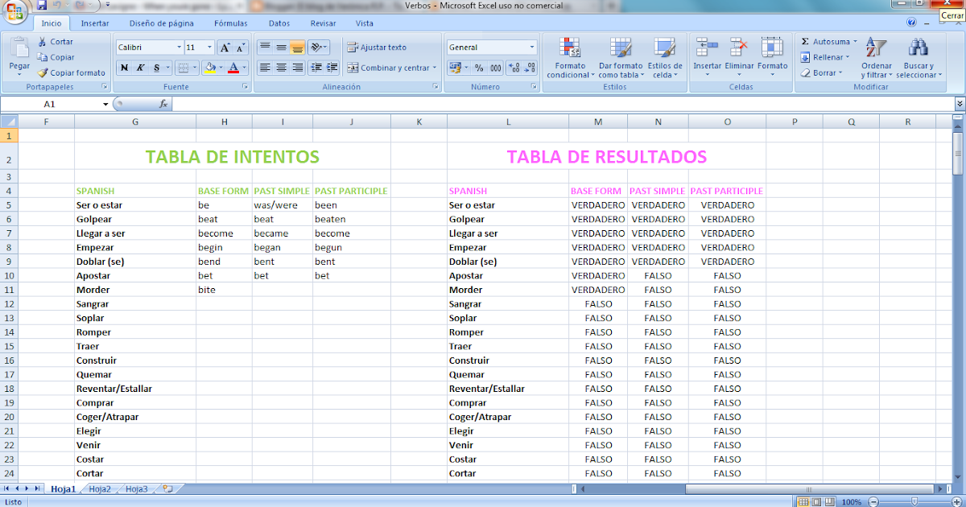Switch to Datos ribbon tab

click(x=279, y=23)
